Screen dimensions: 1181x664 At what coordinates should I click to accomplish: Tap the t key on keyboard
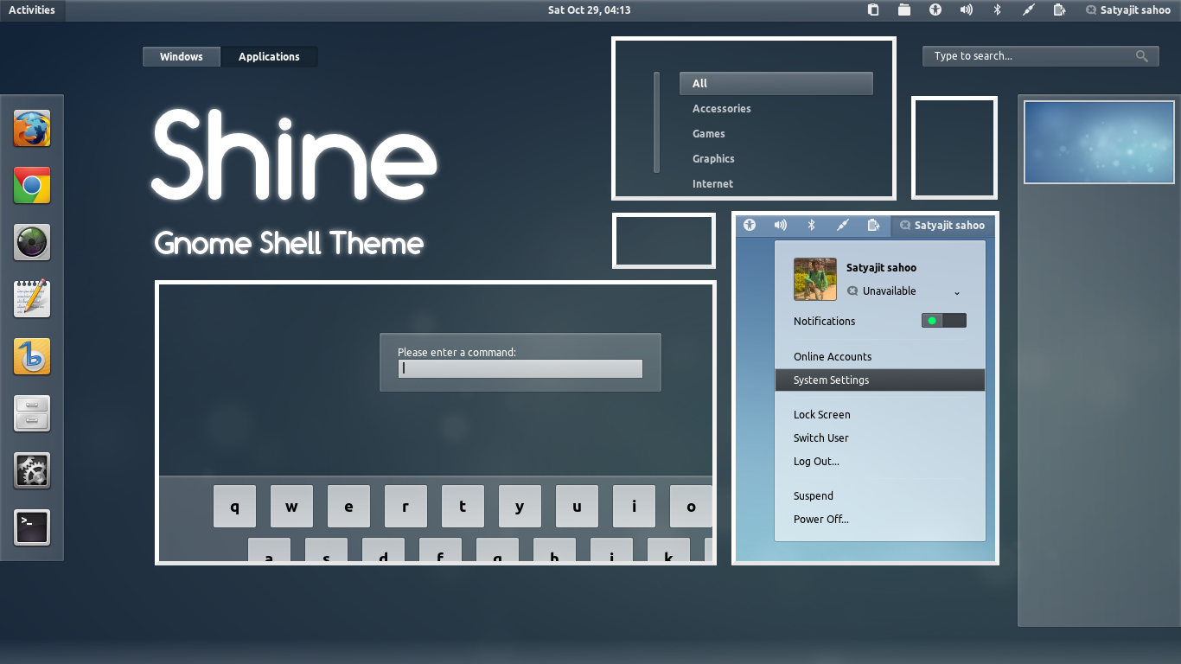463,507
